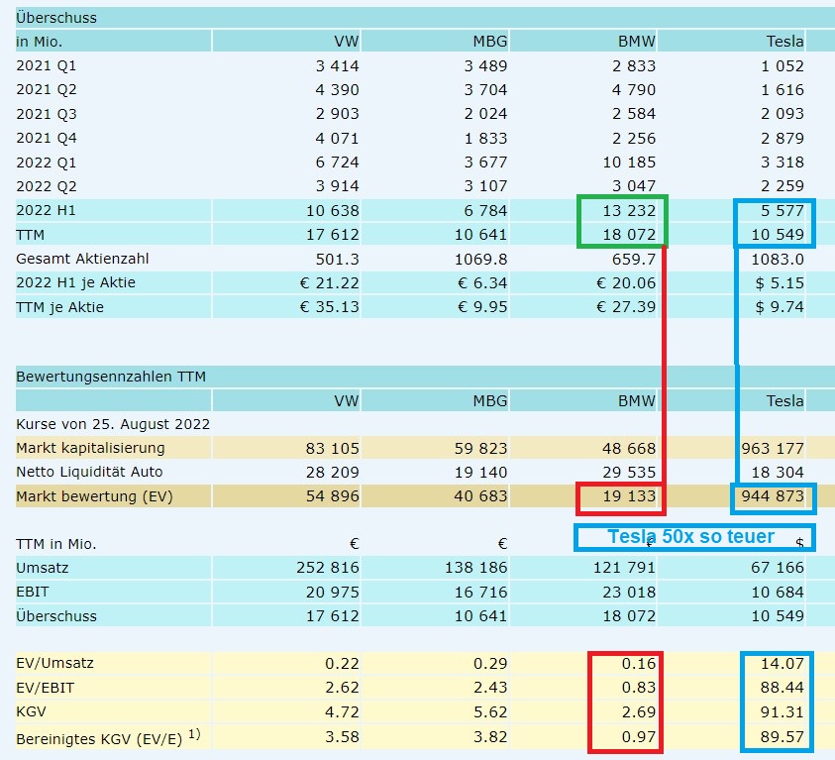Click VW's 2022 Q1 value 6 724
Image resolution: width=835 pixels, height=760 pixels.
337,162
